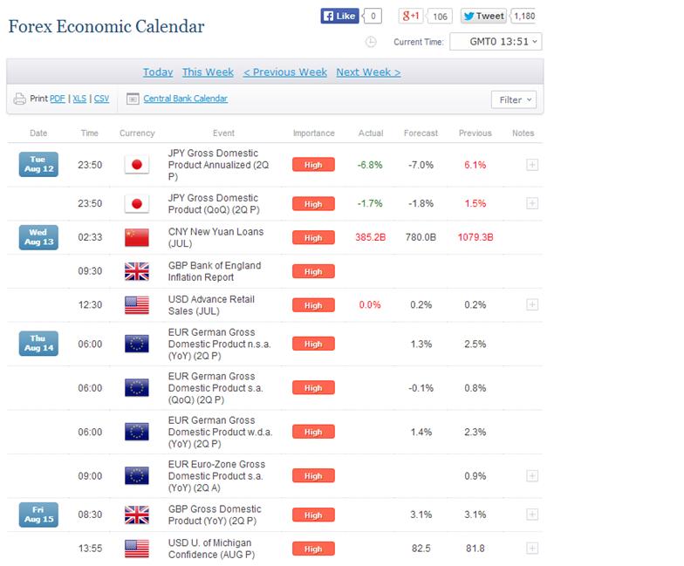The height and width of the screenshot is (566, 684).
Task: Expand notes for JPY GDP Annualized
Action: point(532,165)
